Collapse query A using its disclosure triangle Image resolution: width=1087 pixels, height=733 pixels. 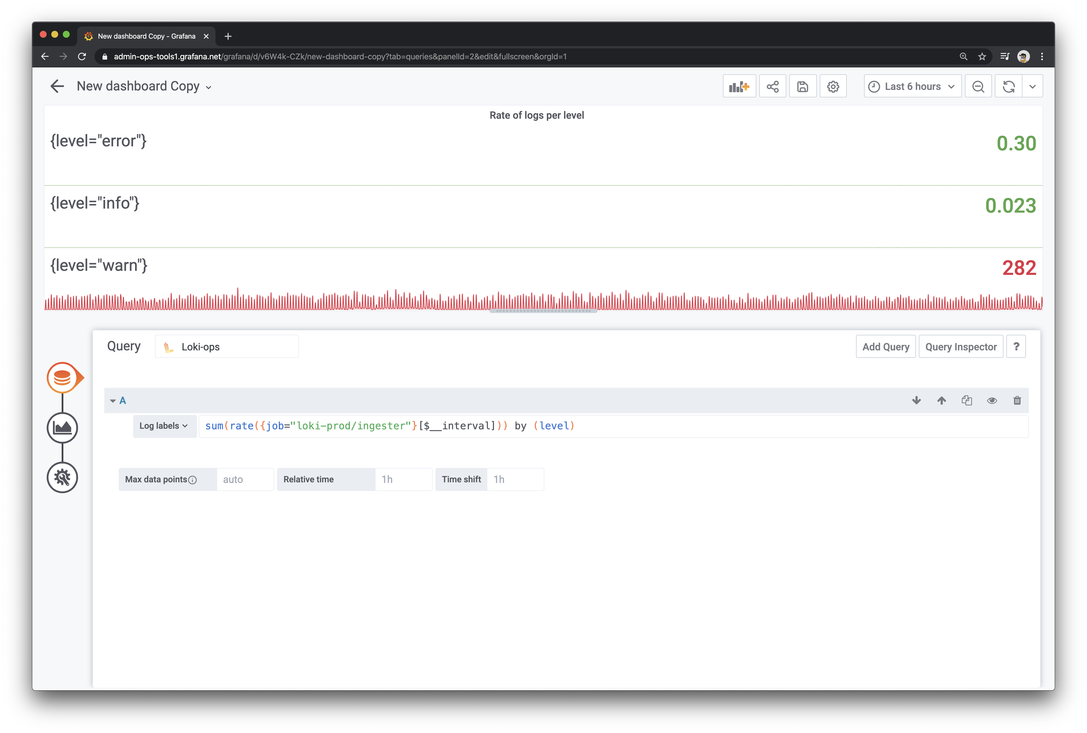[x=113, y=400]
